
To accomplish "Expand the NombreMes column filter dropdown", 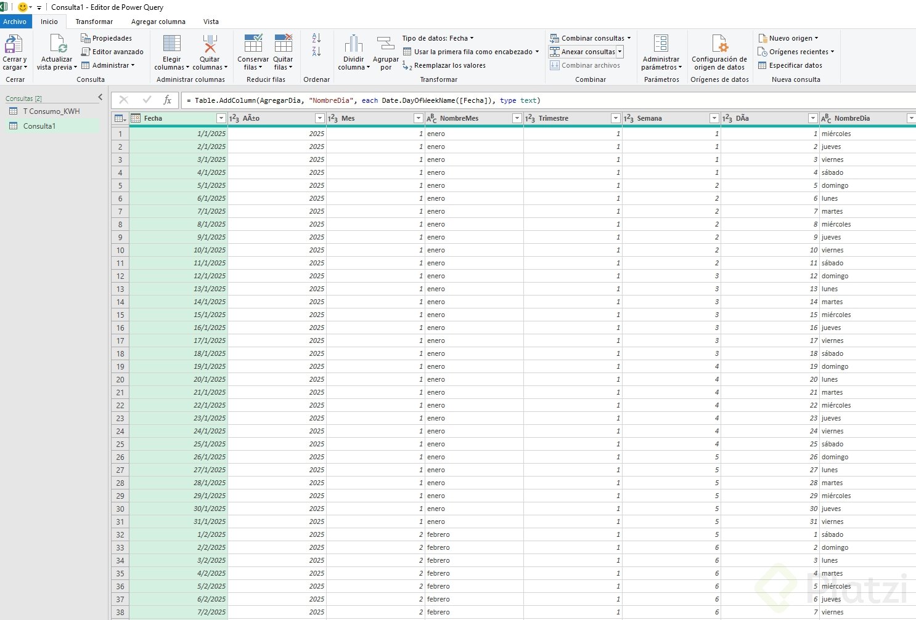I will [x=517, y=118].
